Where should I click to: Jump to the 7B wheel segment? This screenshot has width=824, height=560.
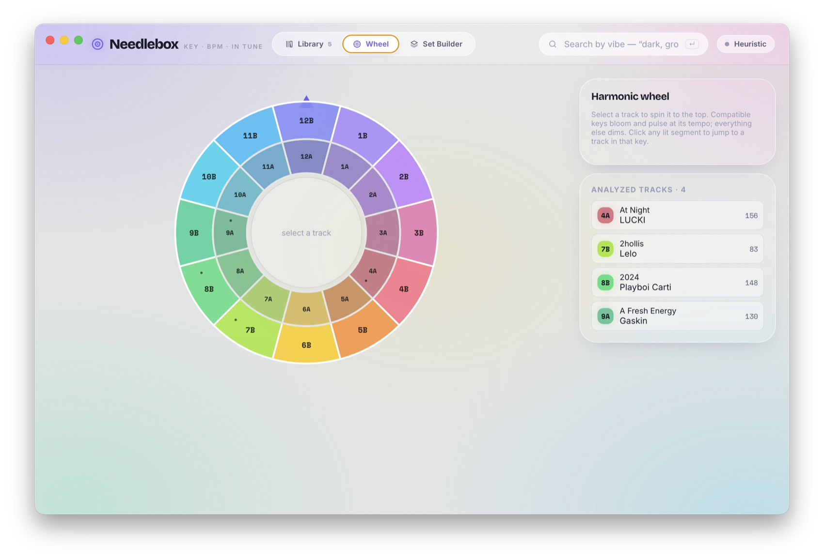point(250,330)
